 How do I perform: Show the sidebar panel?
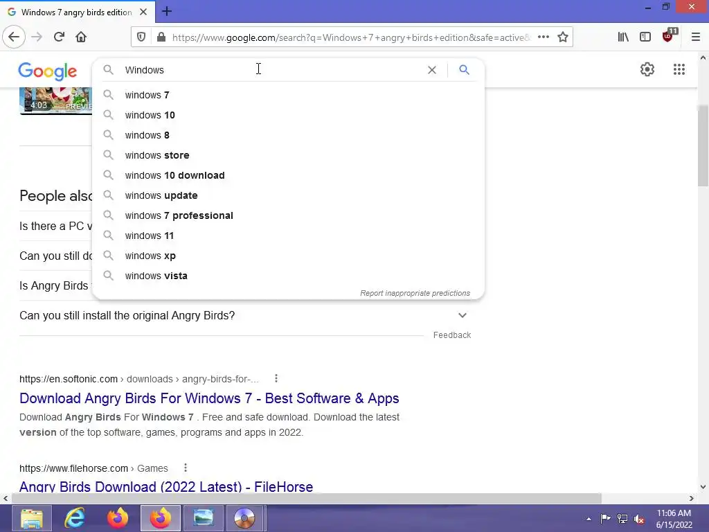645,37
